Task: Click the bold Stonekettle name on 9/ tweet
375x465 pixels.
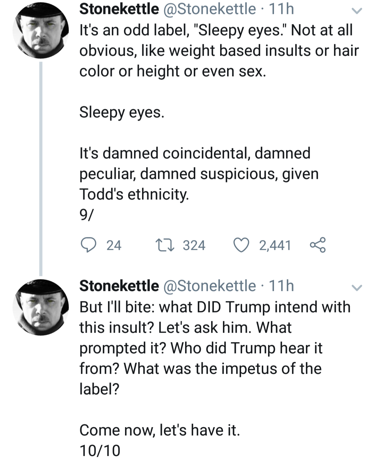Action: tap(119, 9)
